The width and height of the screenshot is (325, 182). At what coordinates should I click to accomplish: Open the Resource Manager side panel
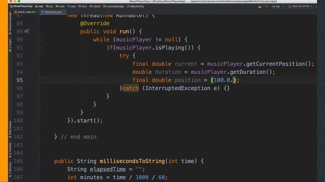[x=10, y=23]
